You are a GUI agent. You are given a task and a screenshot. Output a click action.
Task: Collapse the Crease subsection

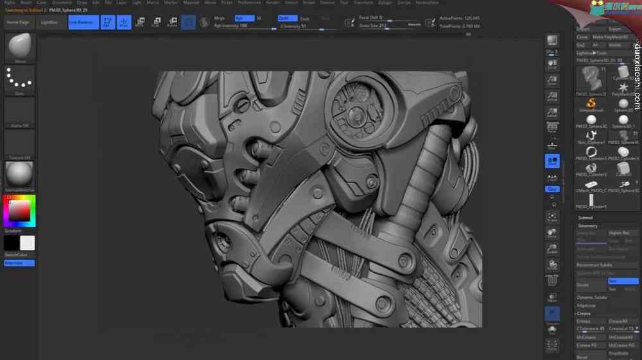[x=584, y=313]
